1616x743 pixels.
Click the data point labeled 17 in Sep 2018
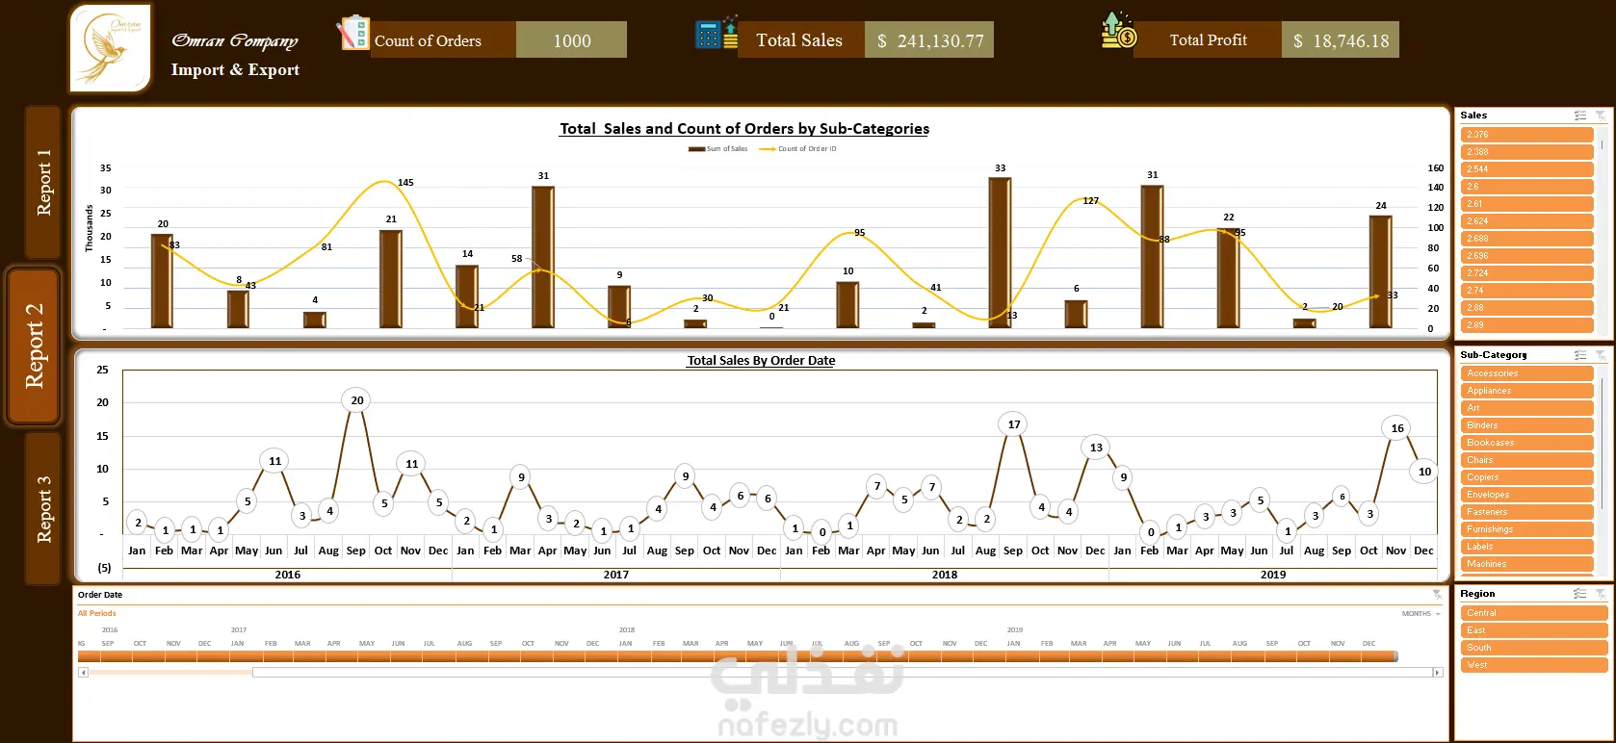tap(1014, 424)
